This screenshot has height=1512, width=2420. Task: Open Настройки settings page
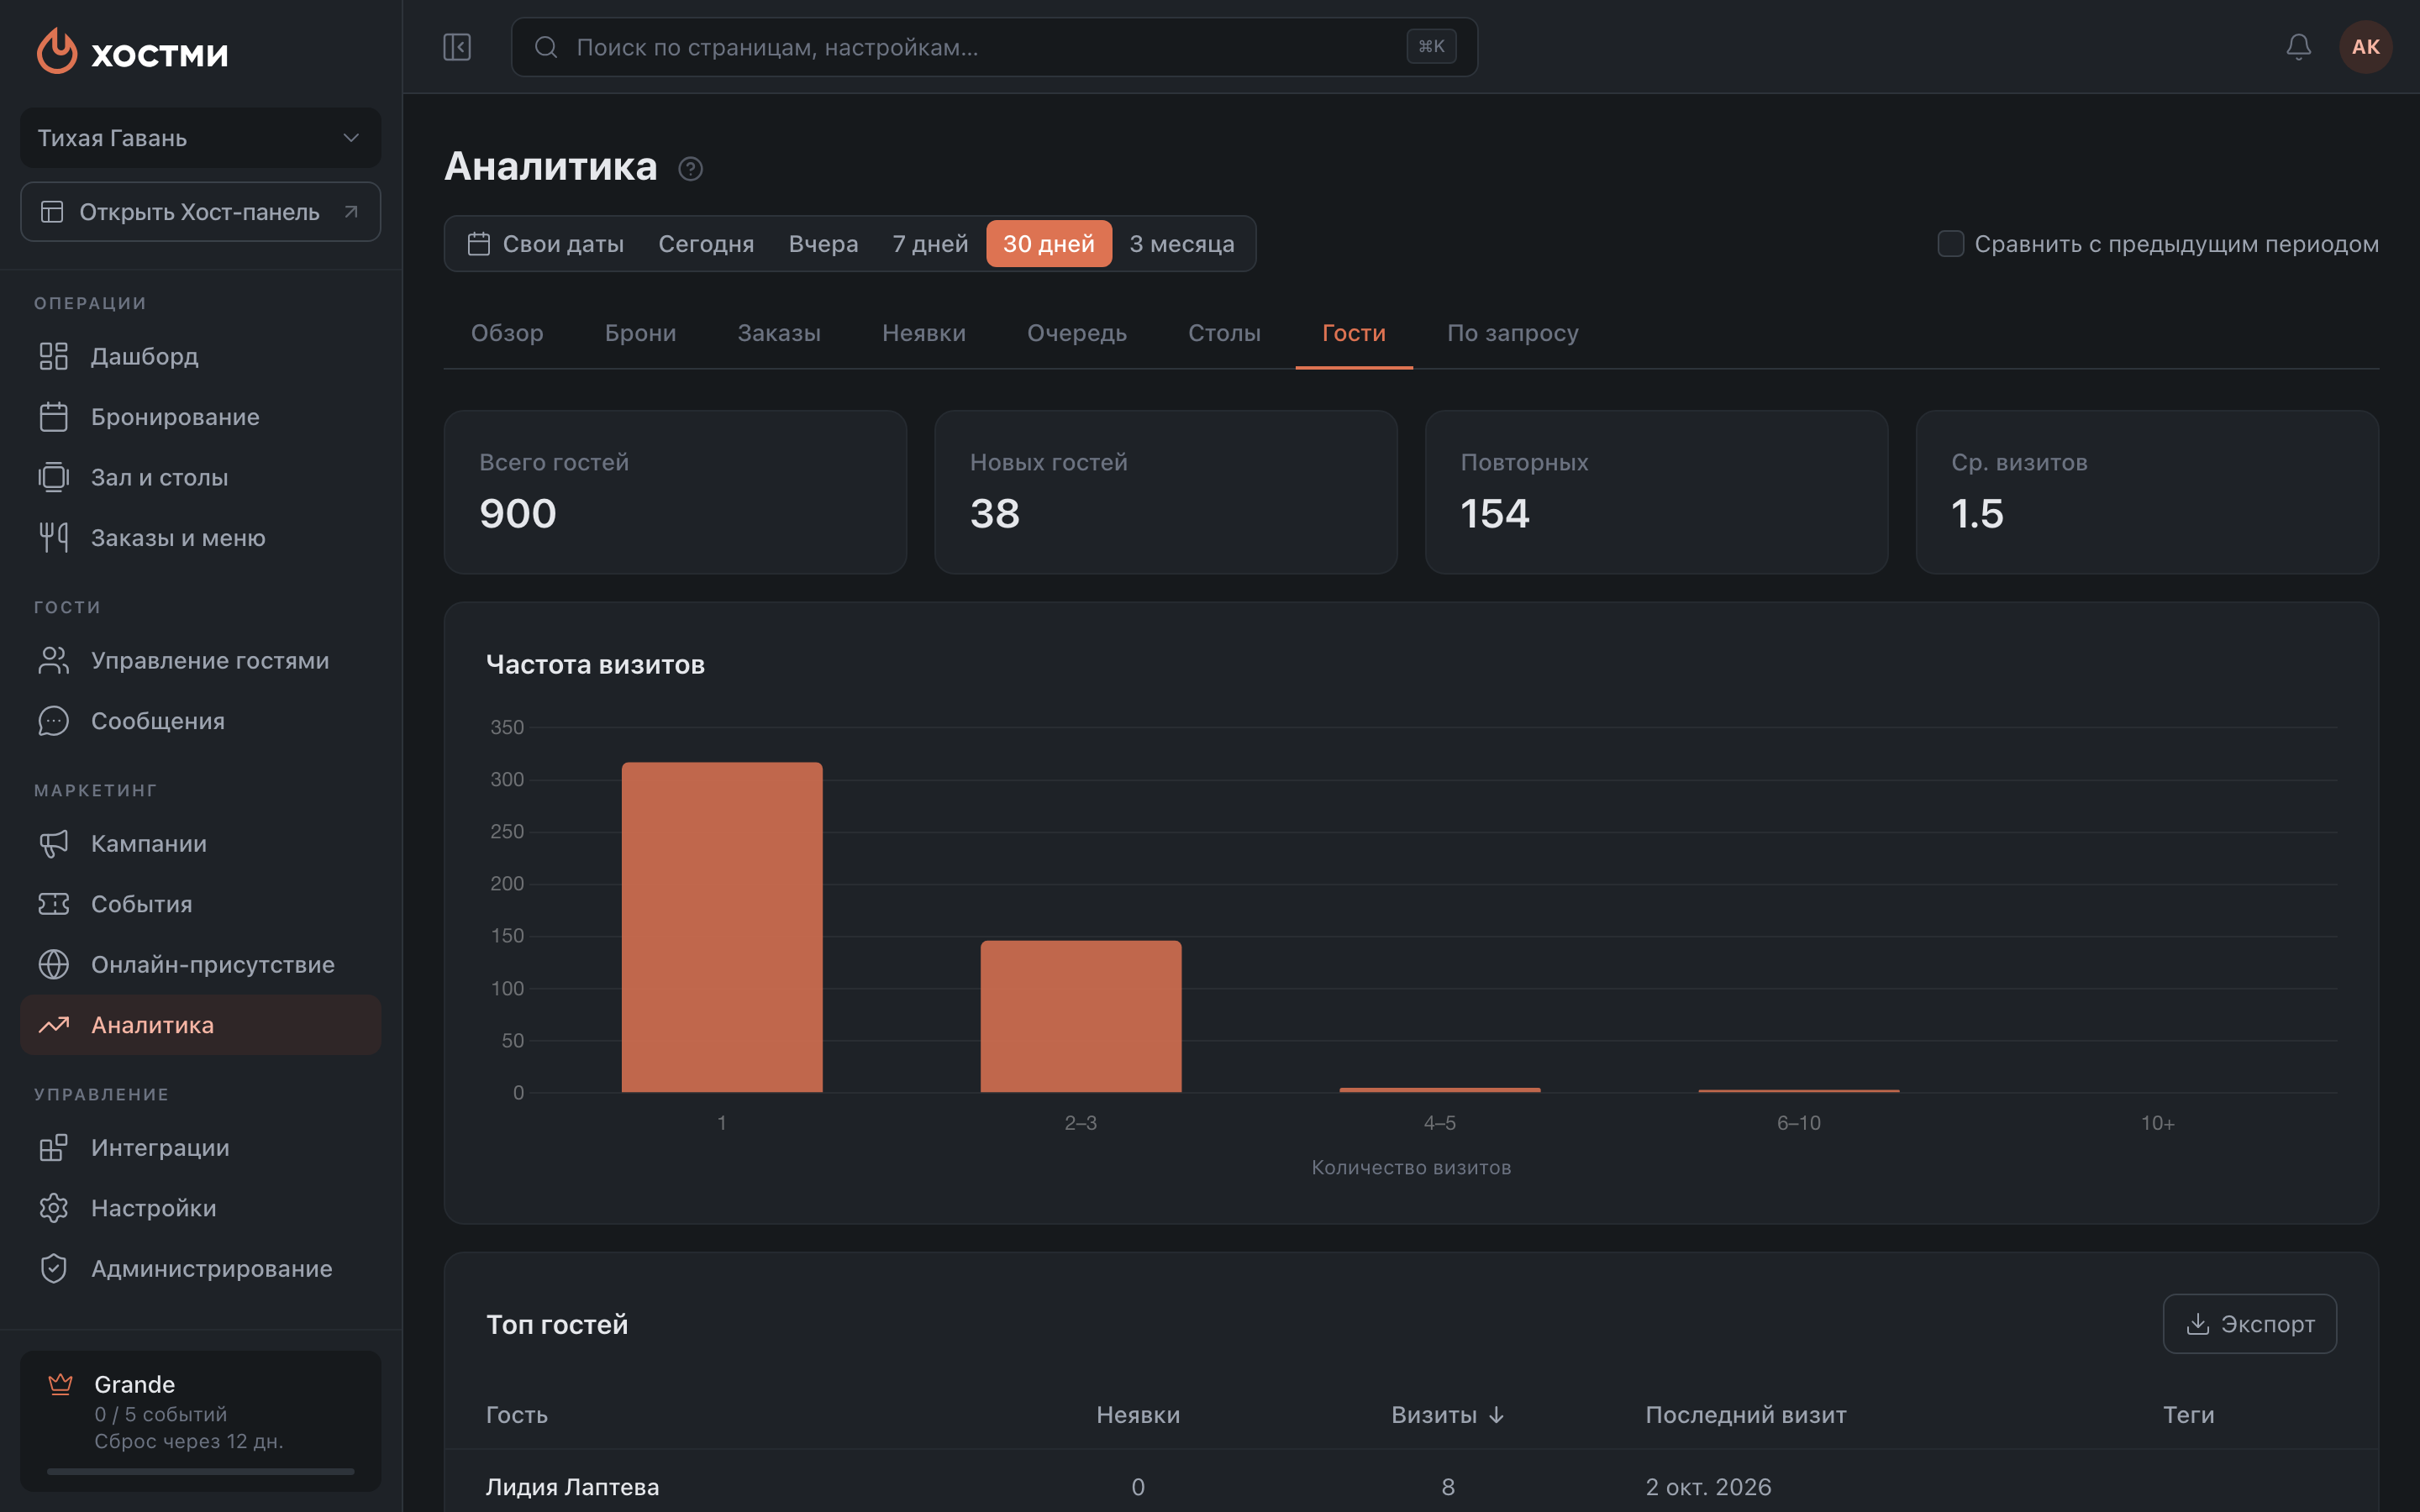click(201, 1208)
